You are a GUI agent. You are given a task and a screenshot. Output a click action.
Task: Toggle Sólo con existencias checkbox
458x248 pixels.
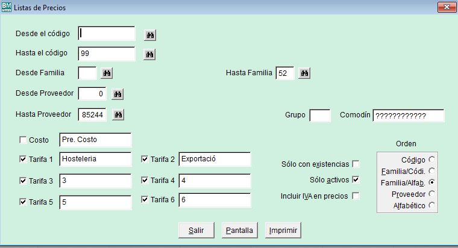tap(356, 164)
